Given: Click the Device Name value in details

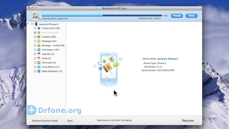Looking at the screenshot, I should coord(167,59).
